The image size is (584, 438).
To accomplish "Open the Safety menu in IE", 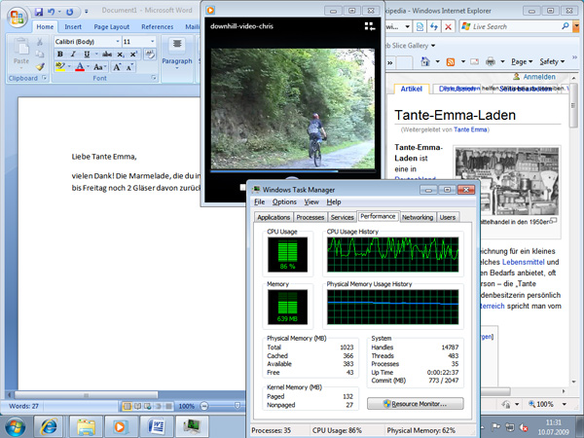I will pos(552,62).
